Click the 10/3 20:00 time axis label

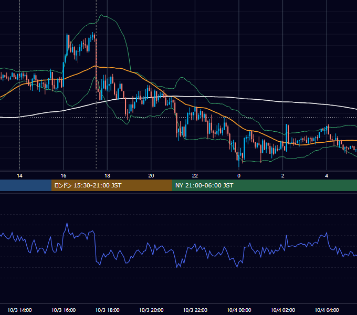(x=151, y=310)
